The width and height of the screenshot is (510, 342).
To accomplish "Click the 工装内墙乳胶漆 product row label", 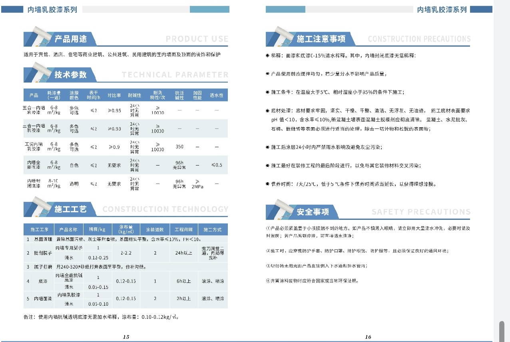I will tap(34, 146).
